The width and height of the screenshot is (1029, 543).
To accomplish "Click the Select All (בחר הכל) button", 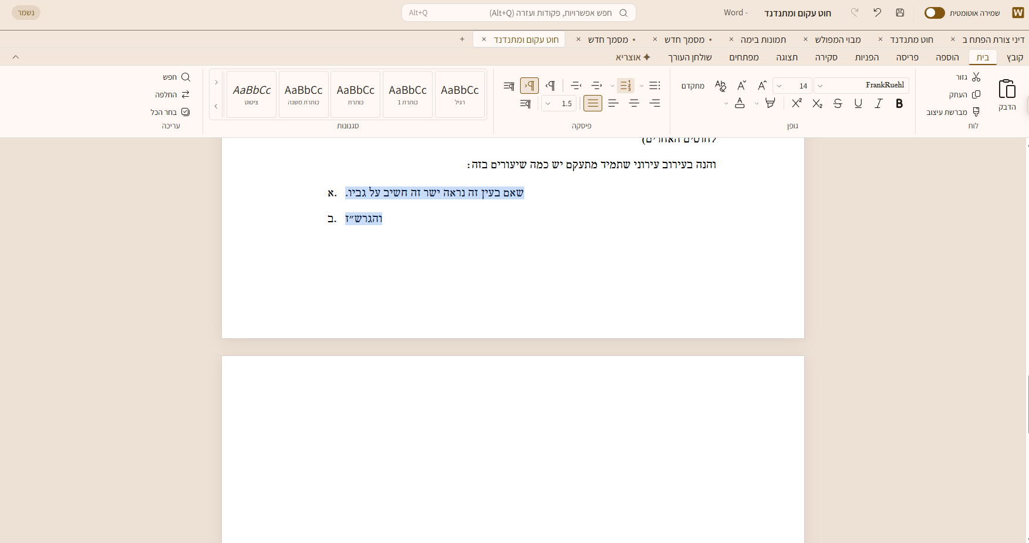I will pyautogui.click(x=170, y=112).
